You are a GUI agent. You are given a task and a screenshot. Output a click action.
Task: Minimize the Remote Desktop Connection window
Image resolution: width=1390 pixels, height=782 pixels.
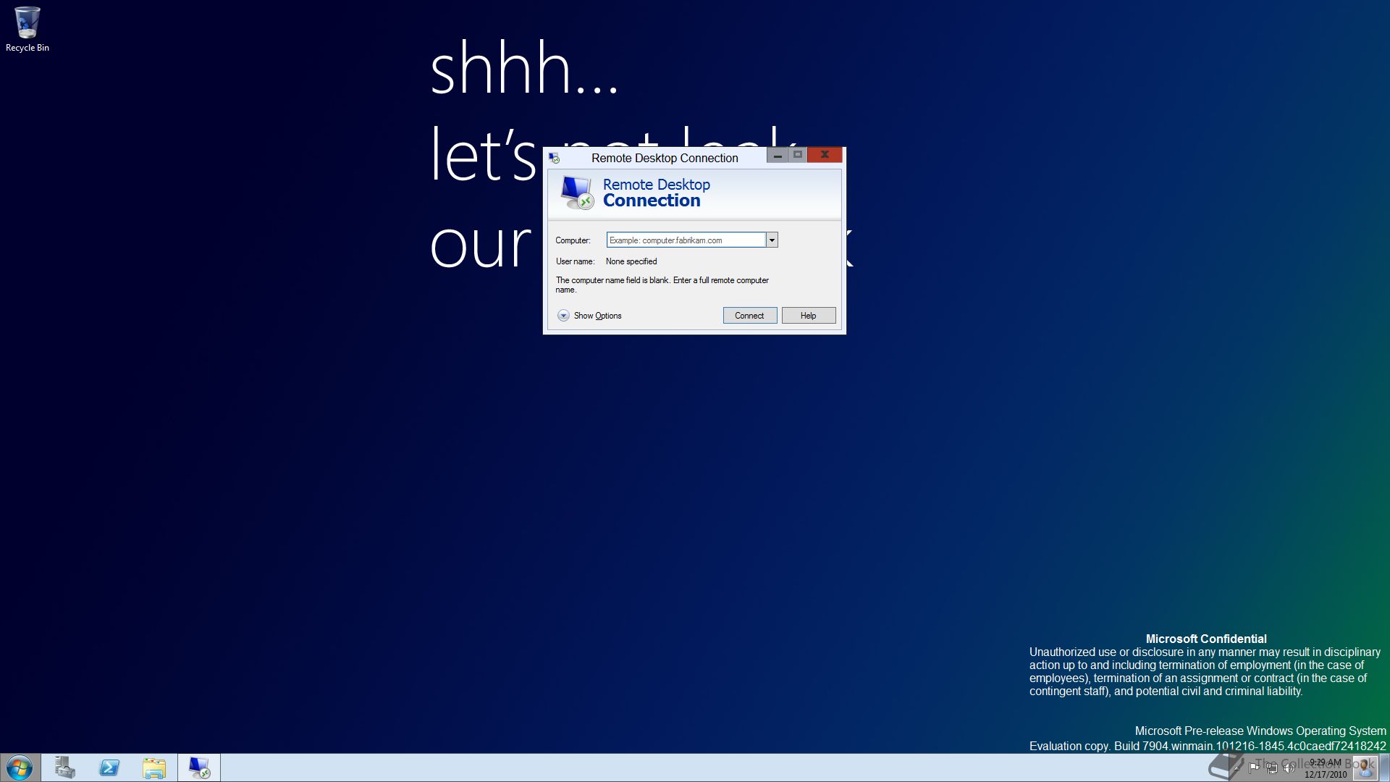pos(777,155)
